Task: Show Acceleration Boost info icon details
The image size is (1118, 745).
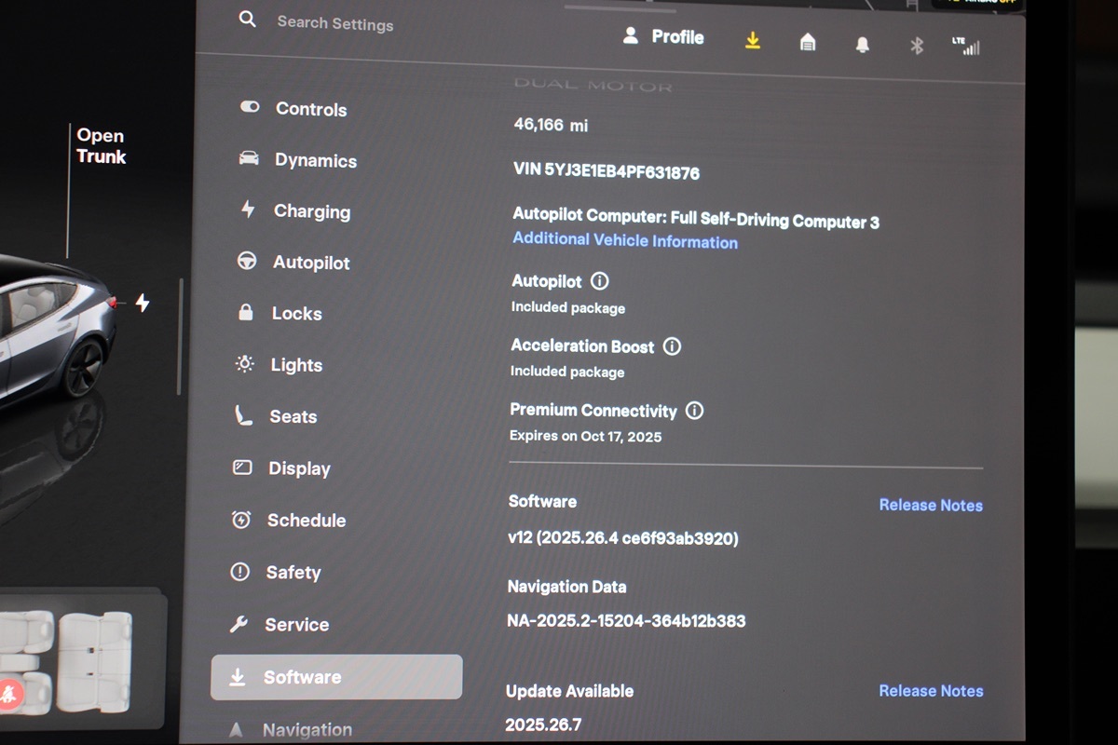Action: (672, 346)
